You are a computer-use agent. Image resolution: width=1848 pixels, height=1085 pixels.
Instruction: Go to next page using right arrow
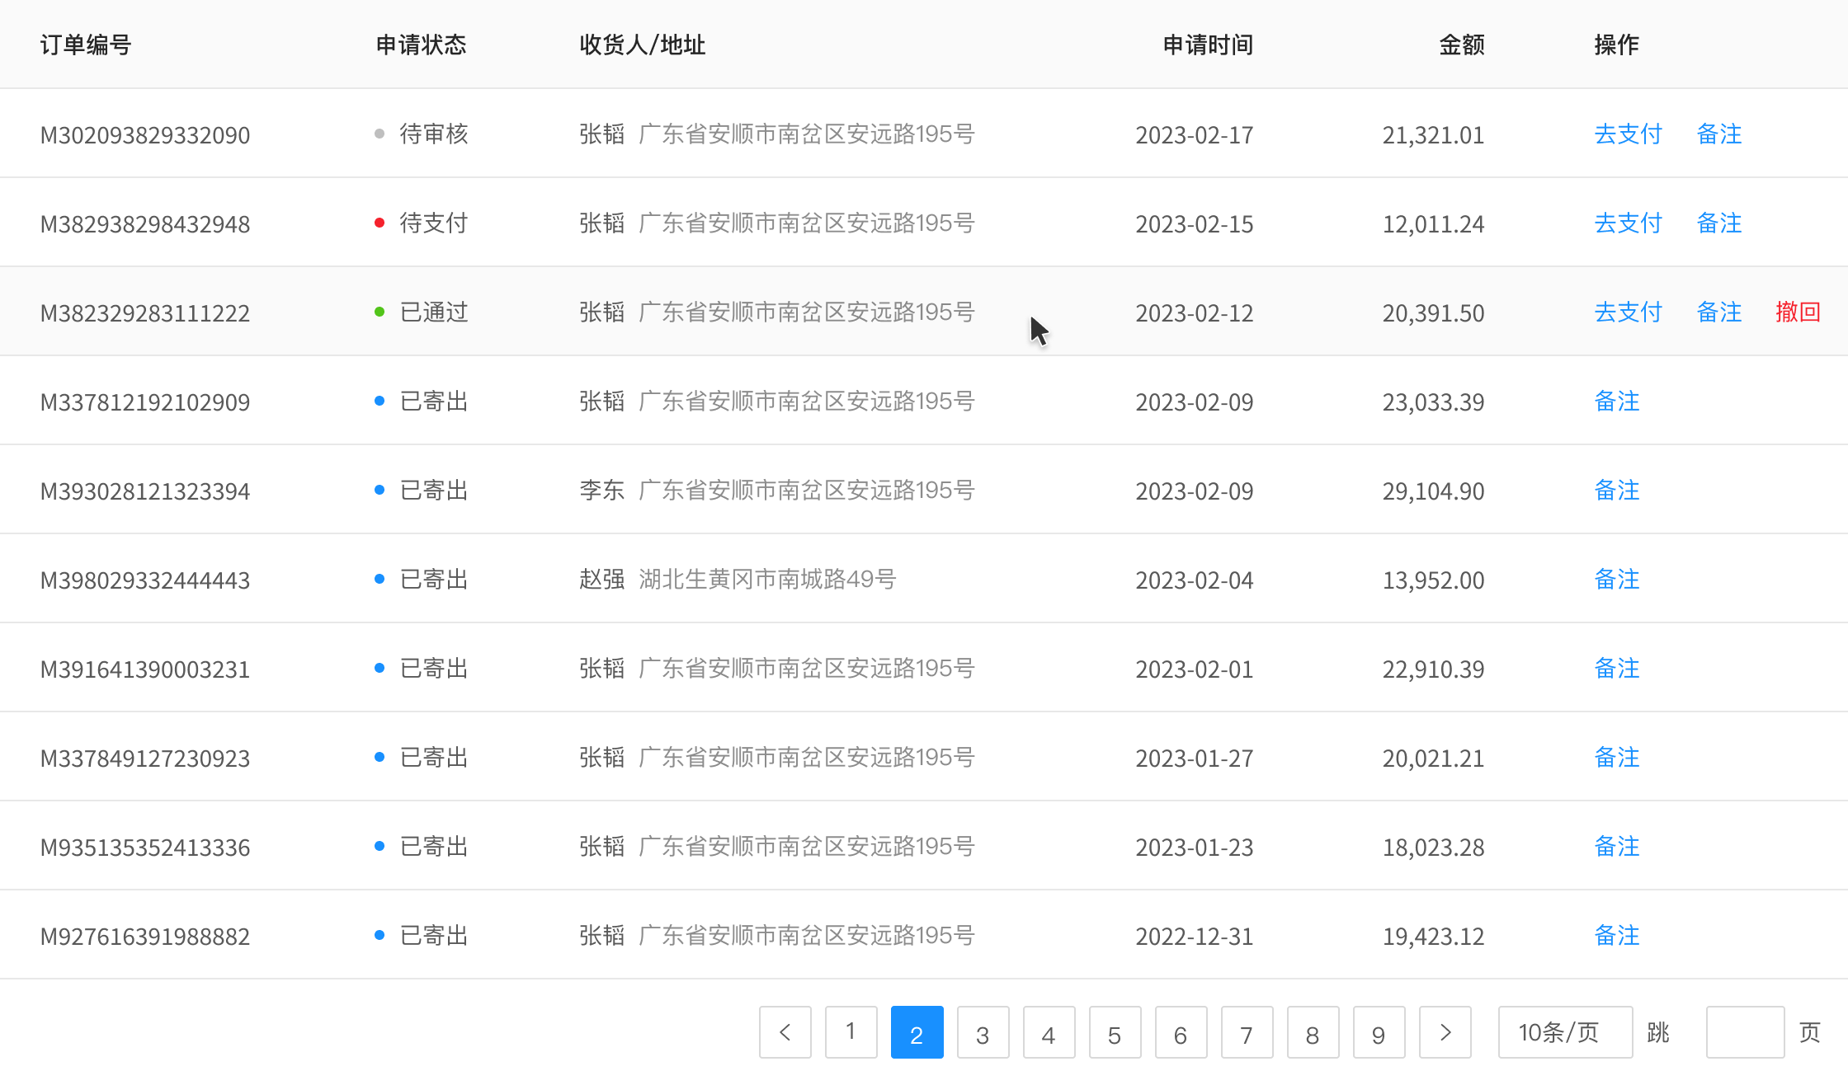(1445, 1032)
